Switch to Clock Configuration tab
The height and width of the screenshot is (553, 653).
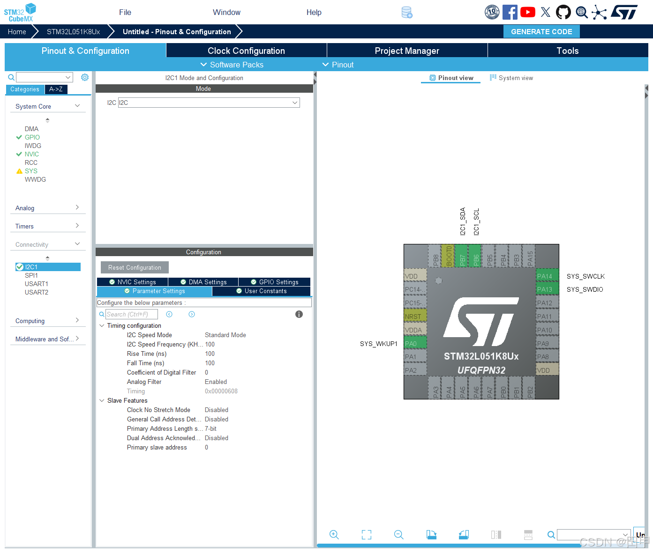point(246,51)
